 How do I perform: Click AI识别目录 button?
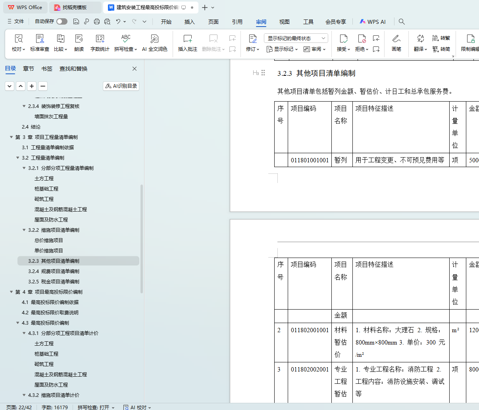click(x=121, y=86)
